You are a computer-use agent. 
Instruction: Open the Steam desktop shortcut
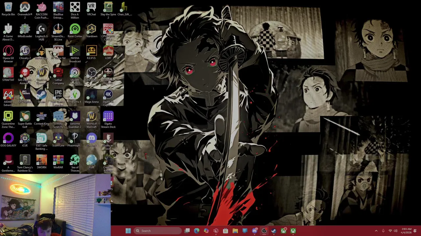pyautogui.click(x=41, y=96)
